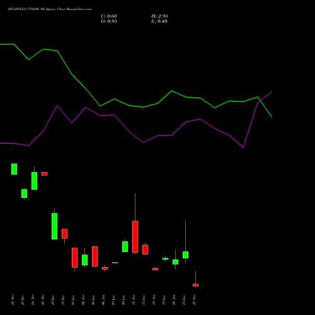Screen dimensions: 315x315
Task: Click the 06 Jan date label
Action: (103, 300)
